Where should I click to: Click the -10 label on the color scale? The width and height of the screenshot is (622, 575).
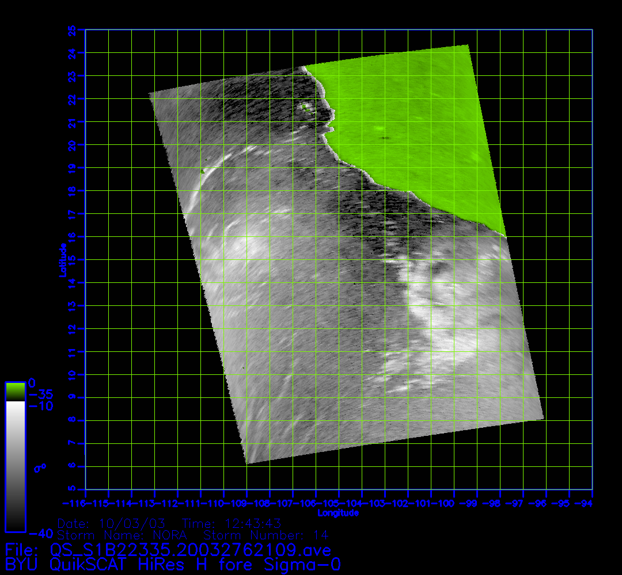[40, 406]
